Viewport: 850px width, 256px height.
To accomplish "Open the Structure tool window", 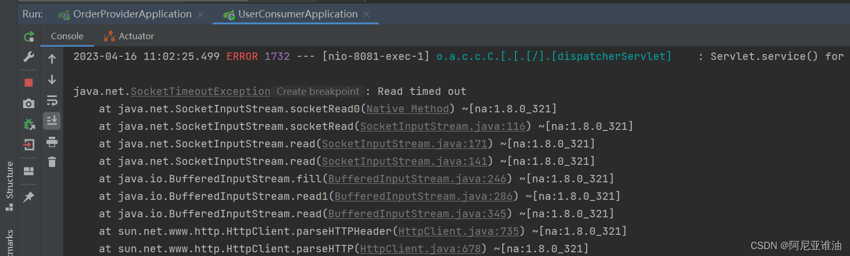I will [10, 185].
